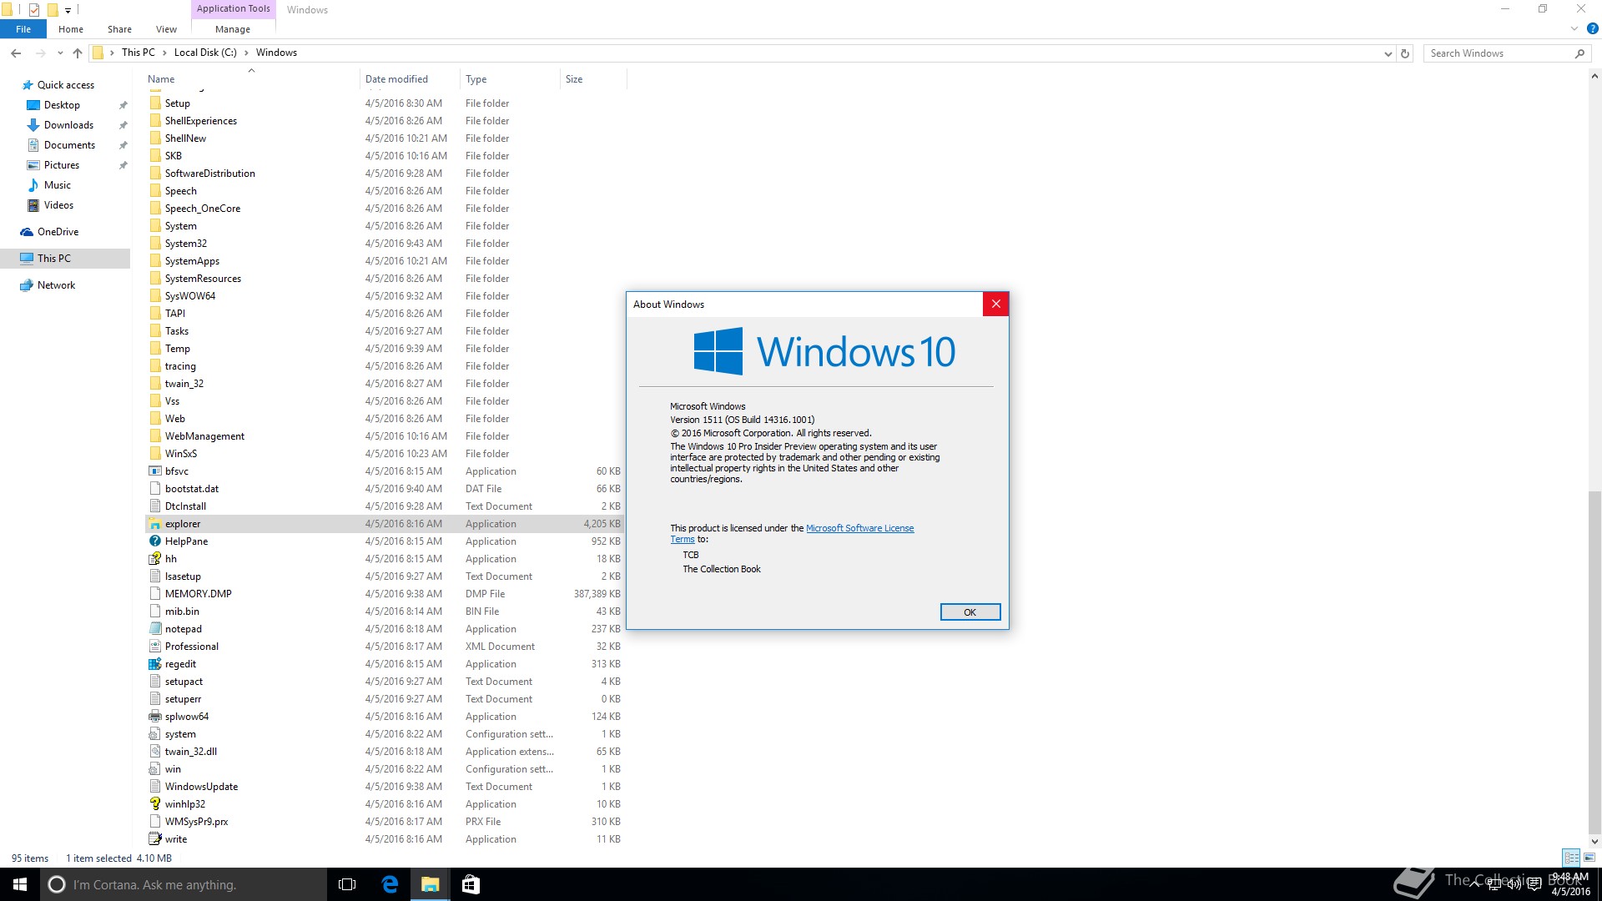This screenshot has width=1602, height=901.
Task: Expand the ribbon chevron
Action: [x=1574, y=28]
